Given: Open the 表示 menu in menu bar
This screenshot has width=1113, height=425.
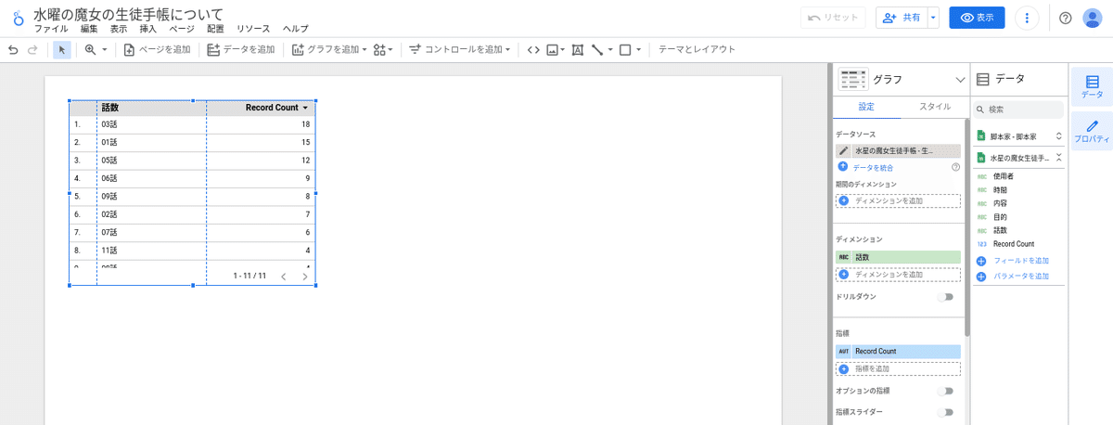Looking at the screenshot, I should tap(119, 29).
